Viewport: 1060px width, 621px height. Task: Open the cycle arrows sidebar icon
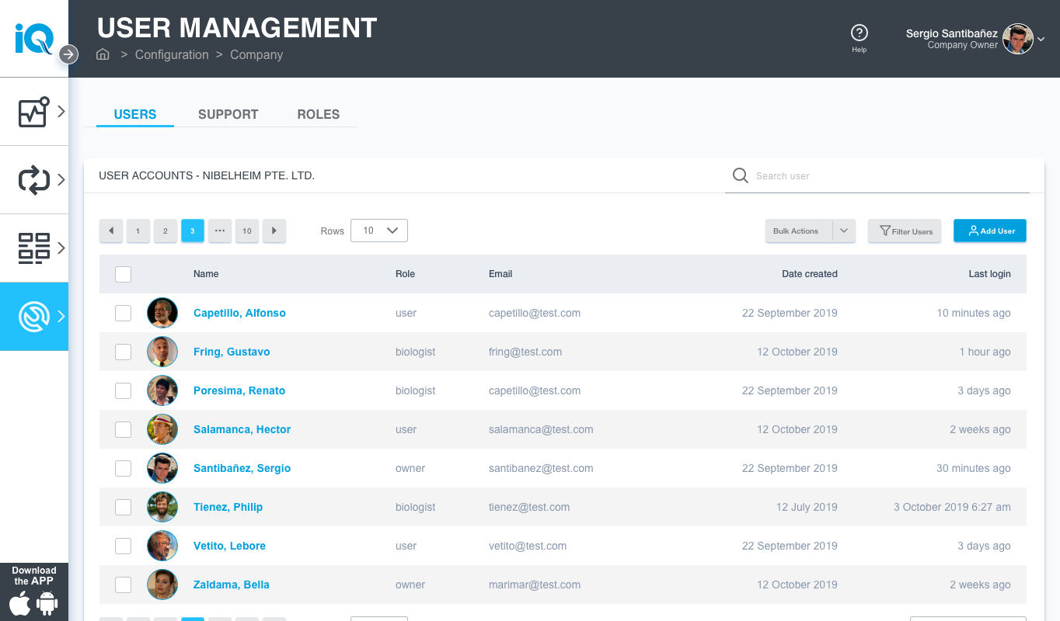pyautogui.click(x=34, y=180)
